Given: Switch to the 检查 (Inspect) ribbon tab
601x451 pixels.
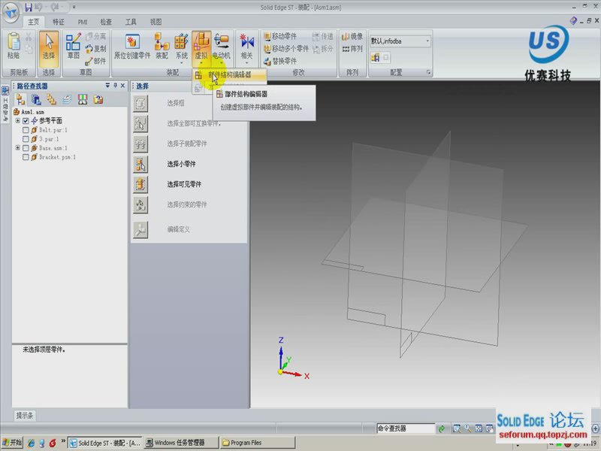Looking at the screenshot, I should (106, 22).
